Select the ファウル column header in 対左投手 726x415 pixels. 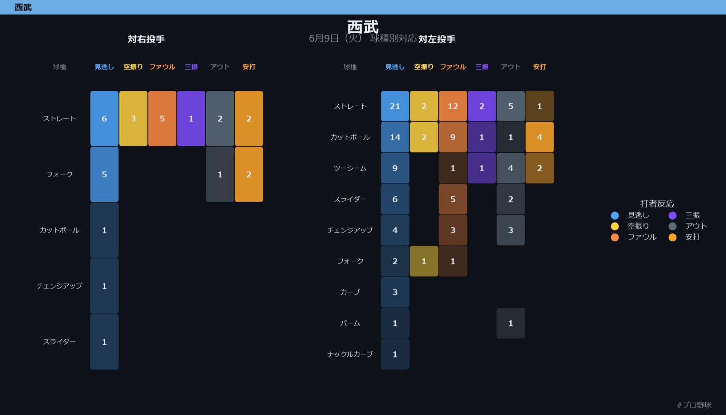point(453,67)
